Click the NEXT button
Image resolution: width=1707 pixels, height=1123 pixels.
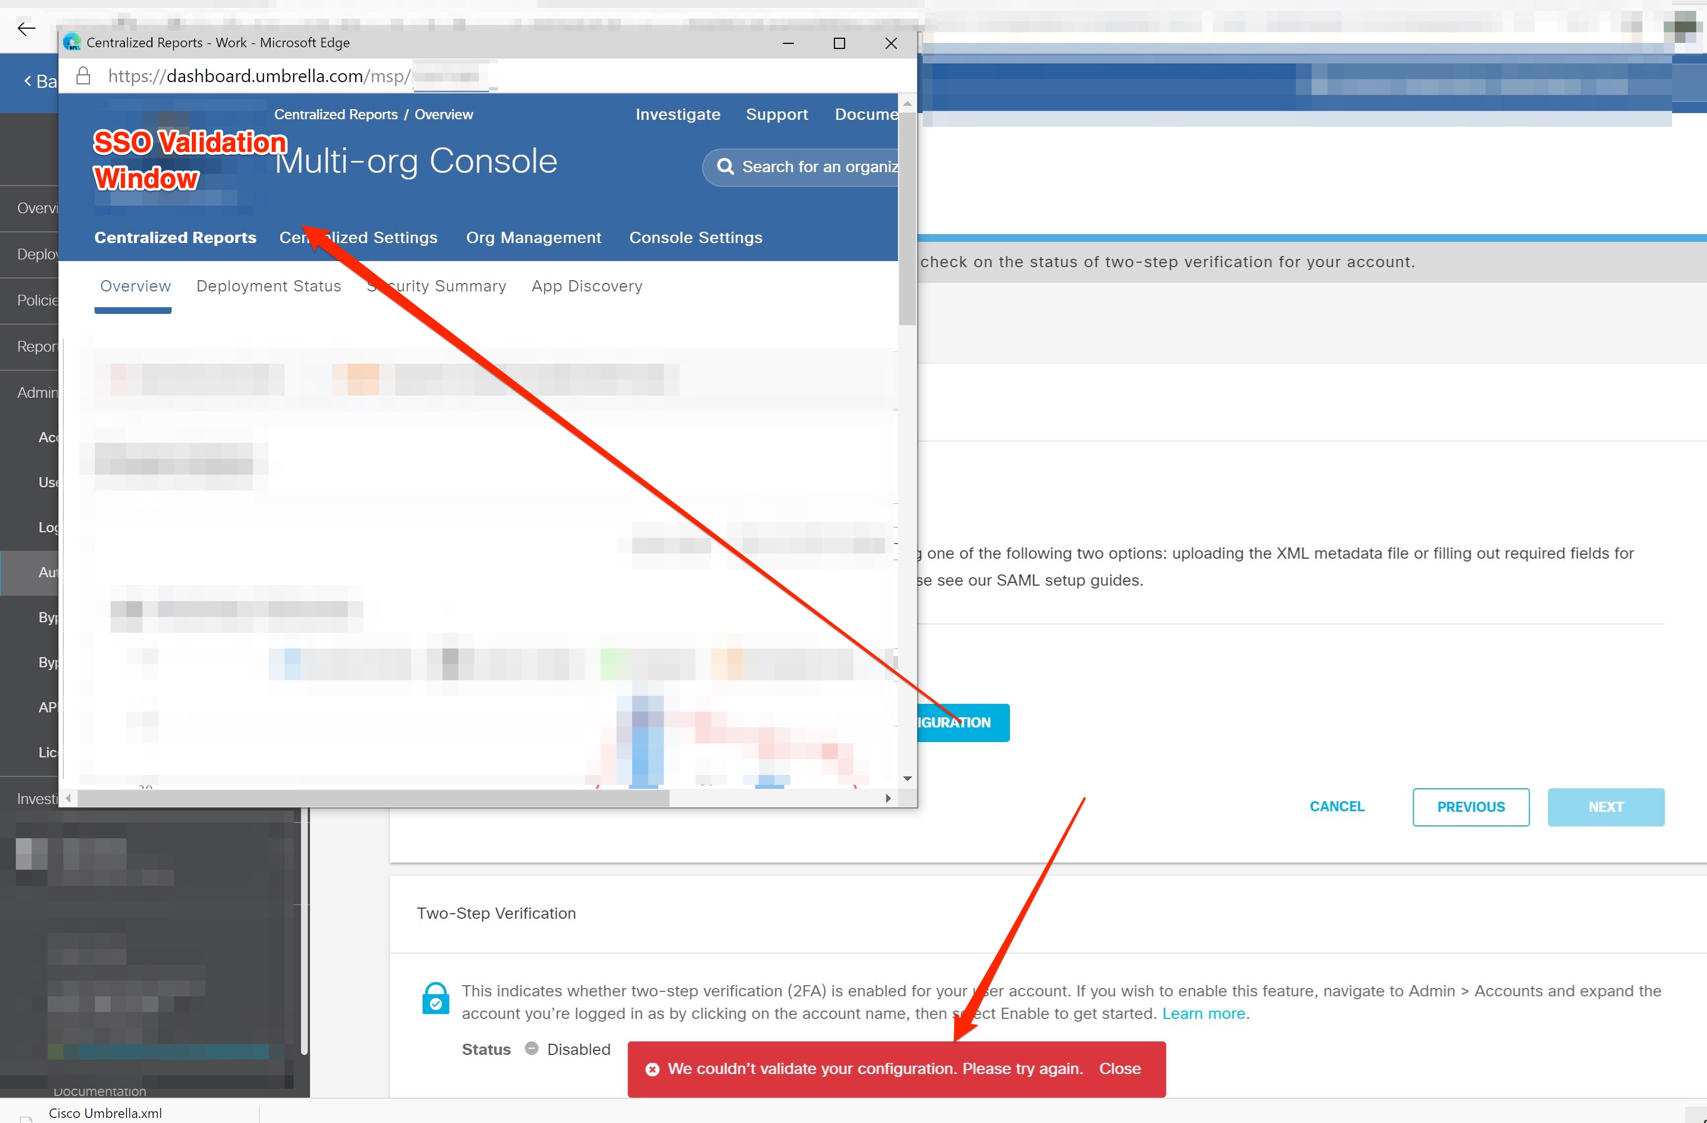click(x=1606, y=807)
